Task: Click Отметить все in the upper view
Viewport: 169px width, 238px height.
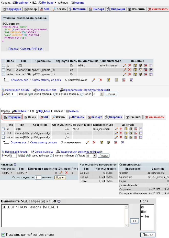Action: tap(20, 80)
